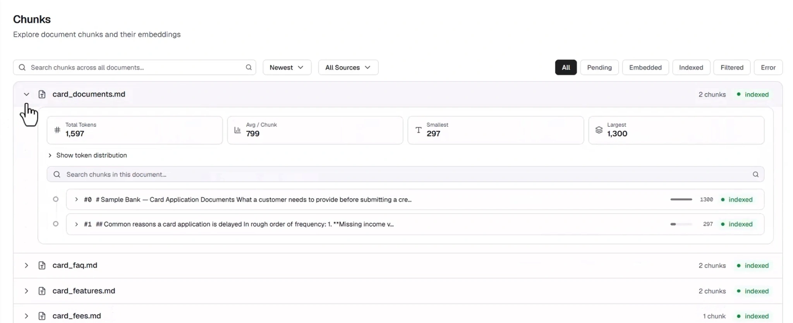
Task: Select the radio circle for chunk #1
Action: pos(56,224)
